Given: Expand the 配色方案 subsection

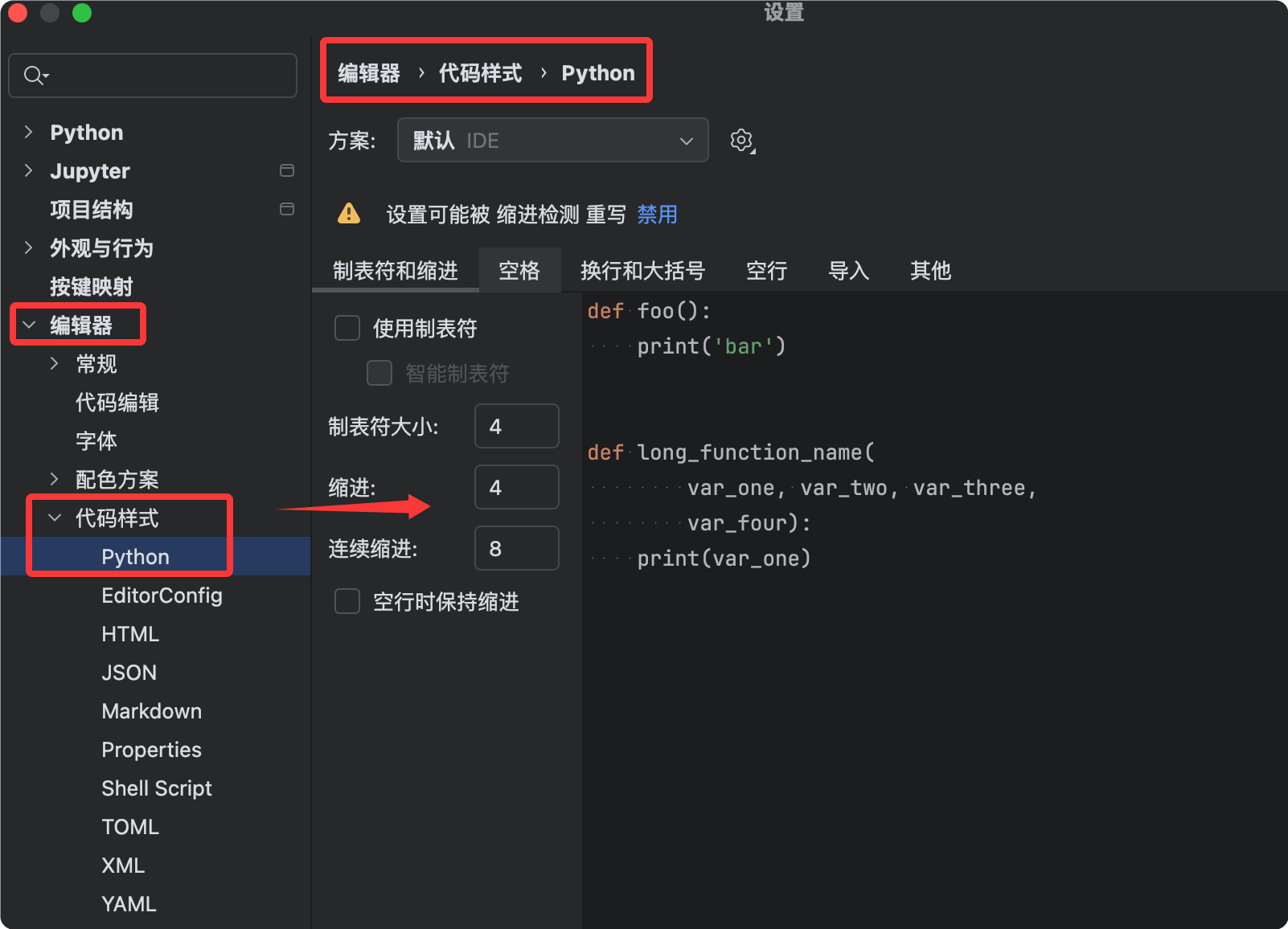Looking at the screenshot, I should click(55, 479).
